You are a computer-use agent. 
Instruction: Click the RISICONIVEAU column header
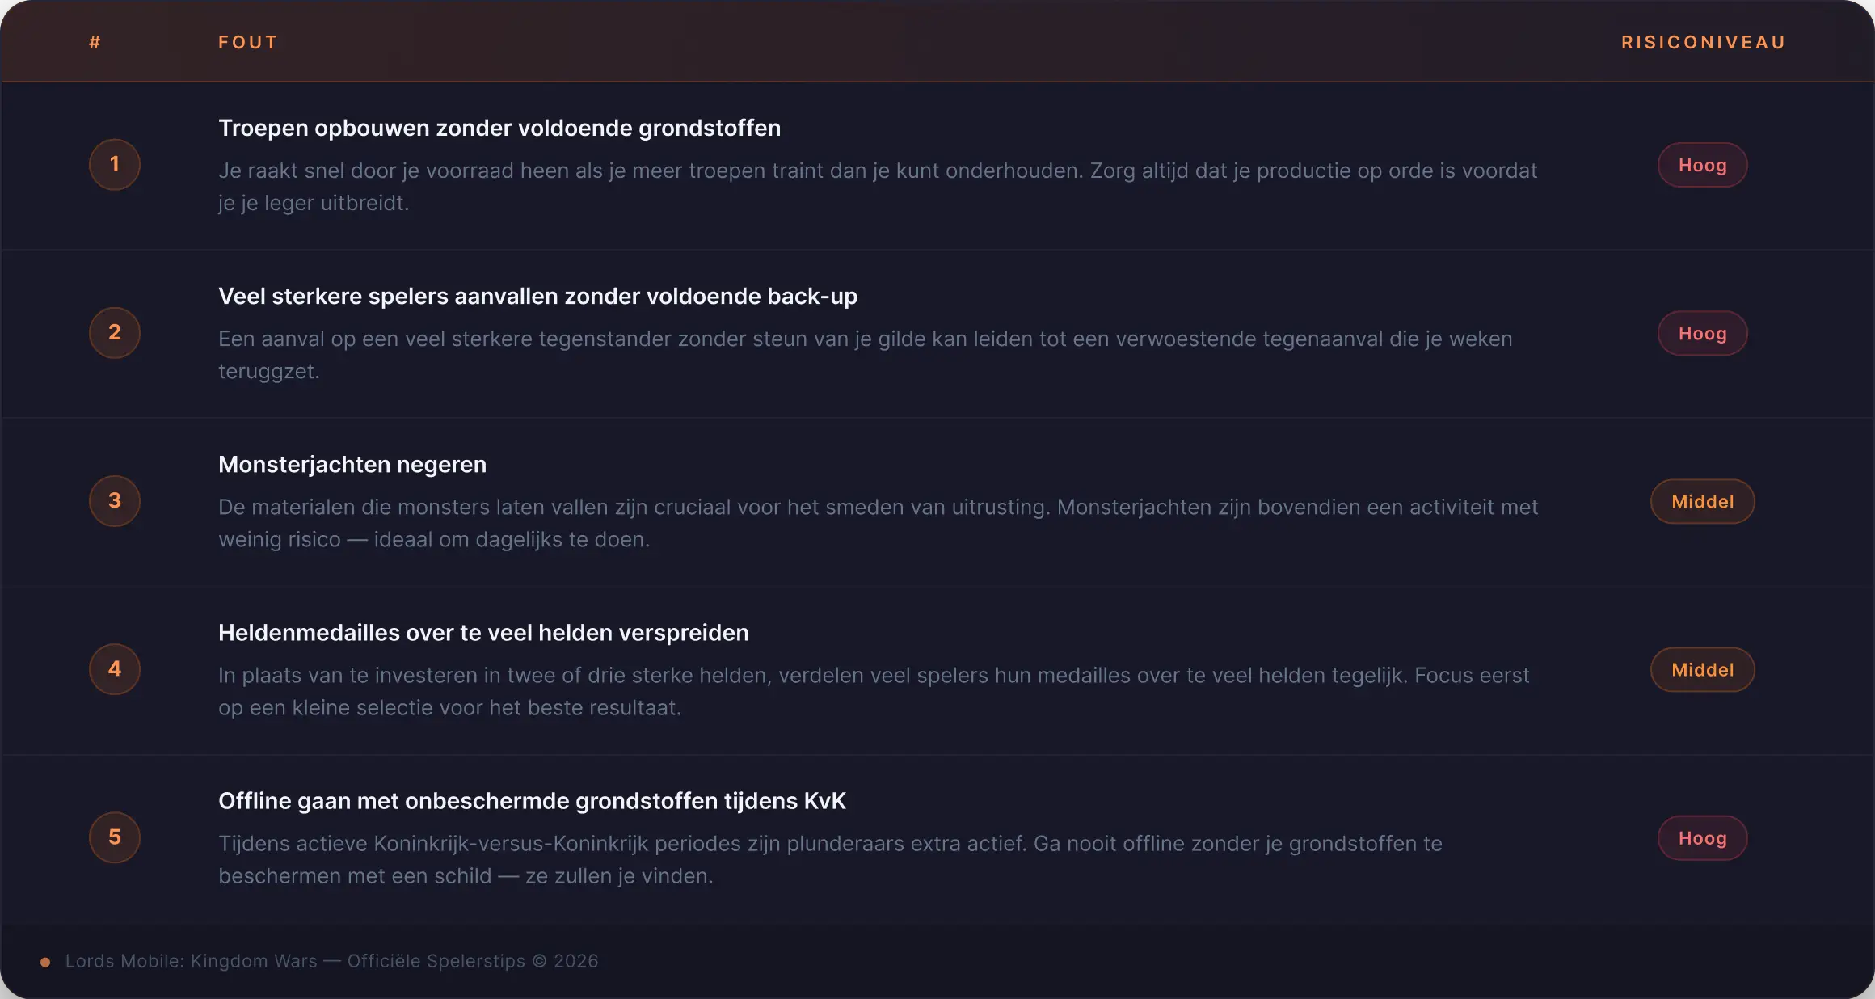[1703, 43]
